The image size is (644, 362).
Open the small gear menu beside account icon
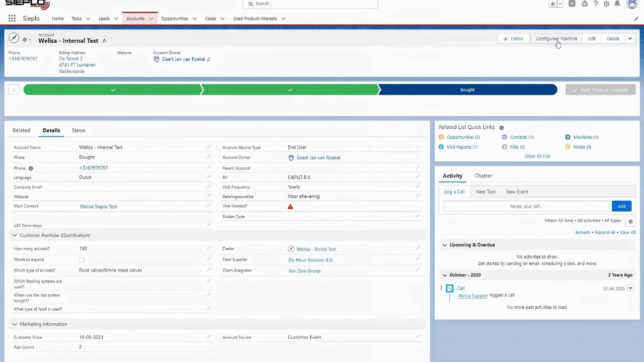click(26, 39)
